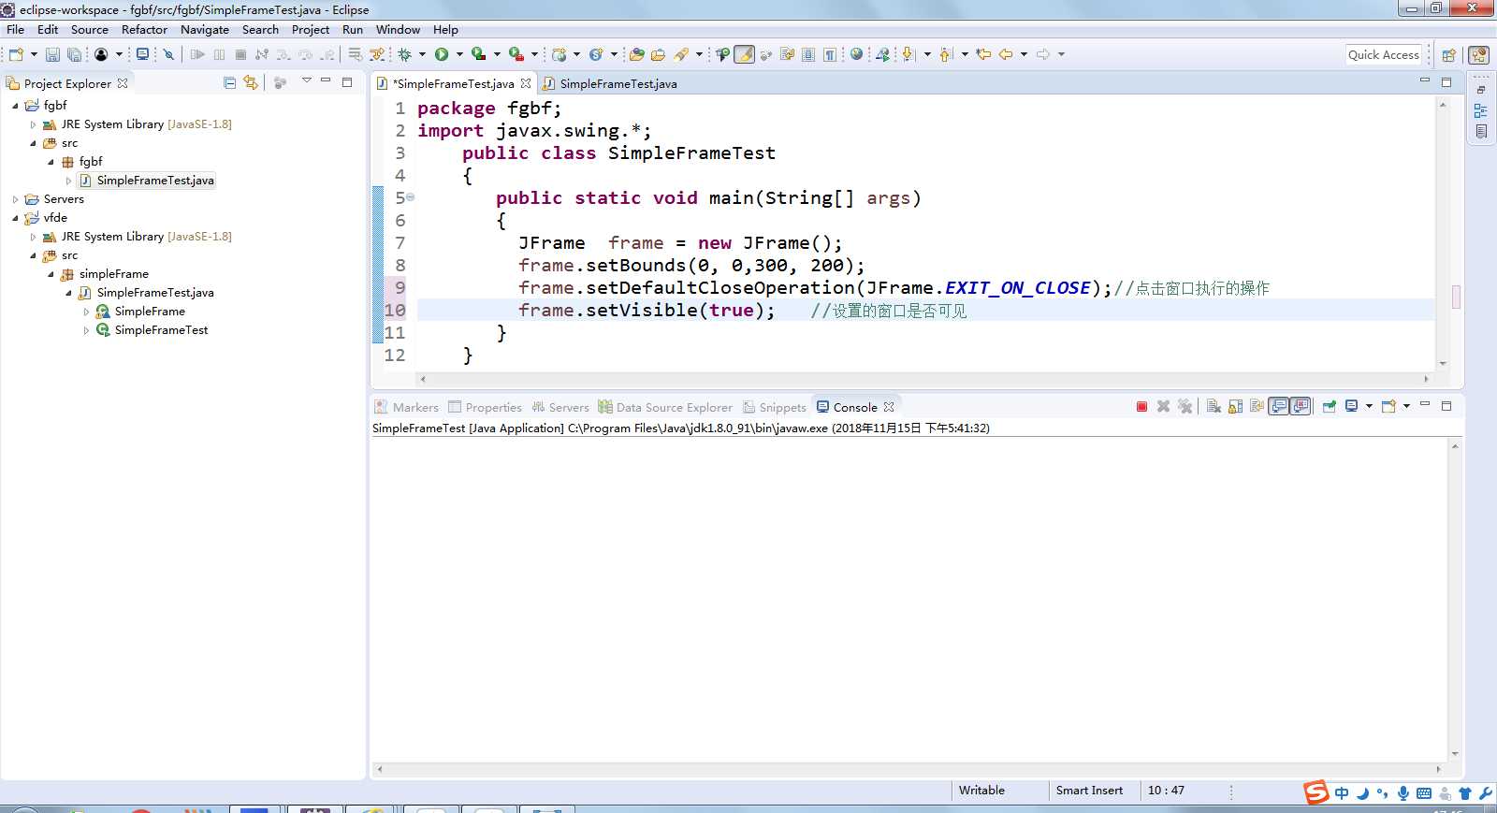1497x813 pixels.
Task: Navigate Back with the yellow arrow
Action: [x=1006, y=54]
